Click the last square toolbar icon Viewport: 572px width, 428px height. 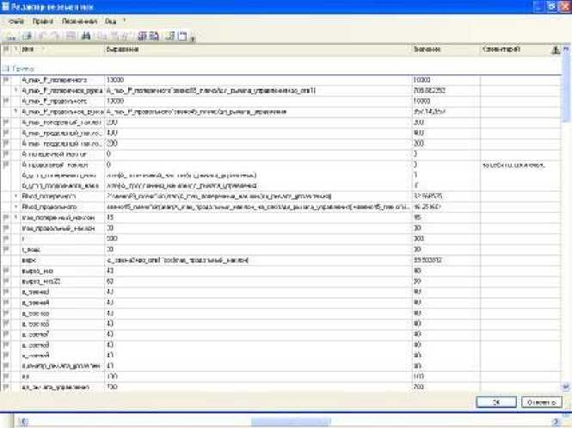point(182,36)
